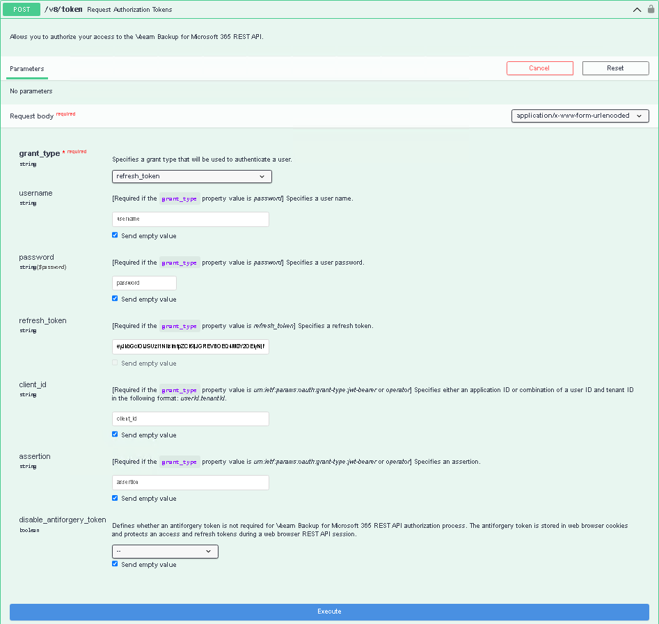Open the grant_type dropdown showing refresh_token
The width and height of the screenshot is (659, 624).
[191, 176]
